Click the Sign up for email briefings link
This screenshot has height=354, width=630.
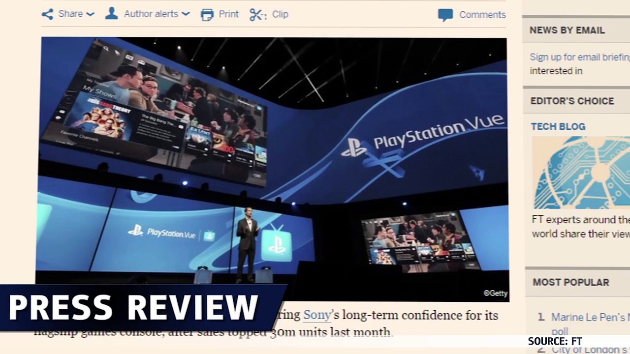pyautogui.click(x=580, y=57)
